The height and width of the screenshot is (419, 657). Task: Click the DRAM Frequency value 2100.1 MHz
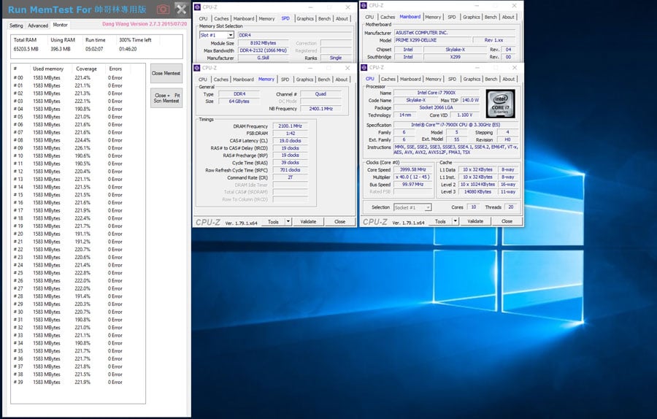point(290,126)
